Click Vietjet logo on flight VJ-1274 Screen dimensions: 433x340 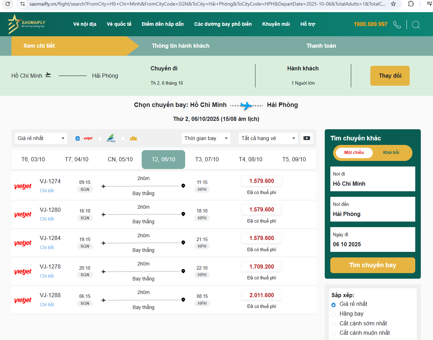[23, 186]
